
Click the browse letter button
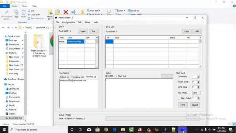click(x=167, y=76)
